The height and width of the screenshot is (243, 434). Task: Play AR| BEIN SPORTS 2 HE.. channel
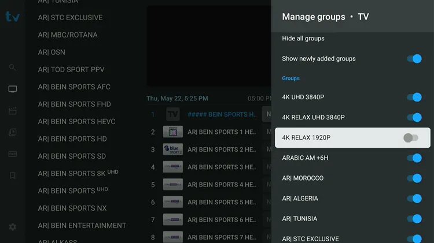(222, 149)
